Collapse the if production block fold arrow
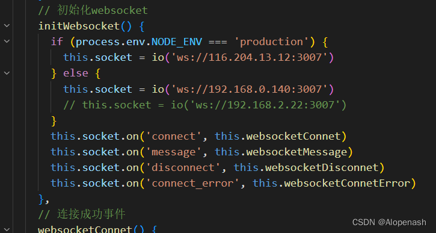The height and width of the screenshot is (233, 436). 7,42
